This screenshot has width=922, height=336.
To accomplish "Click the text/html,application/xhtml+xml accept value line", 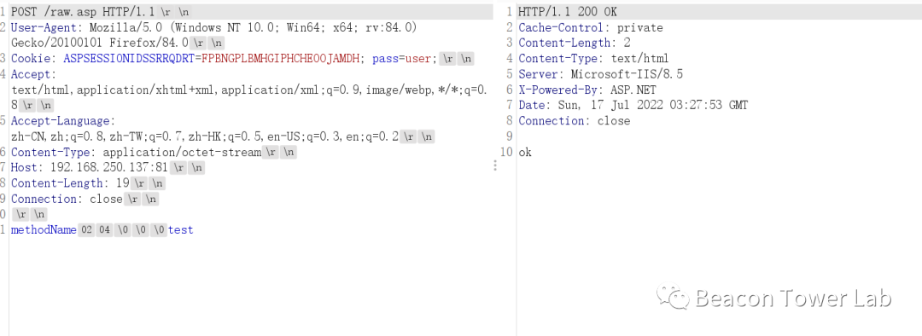I will pyautogui.click(x=249, y=90).
